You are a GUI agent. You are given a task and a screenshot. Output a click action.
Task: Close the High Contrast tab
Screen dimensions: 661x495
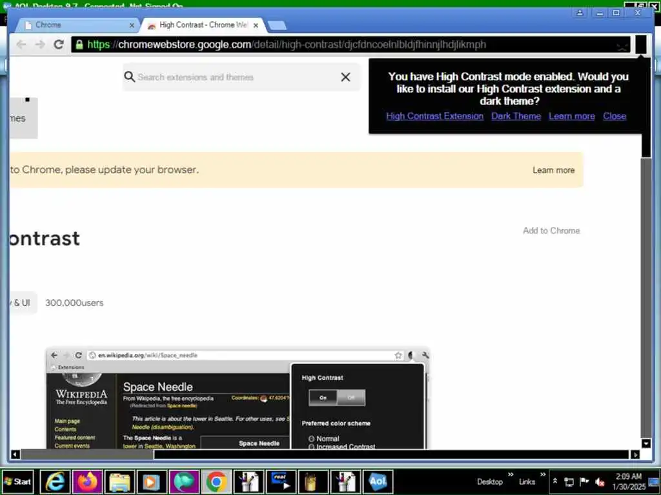(x=256, y=25)
